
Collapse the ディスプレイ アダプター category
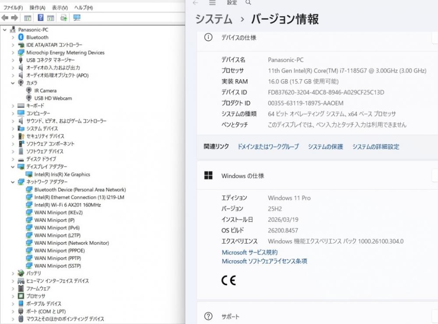pos(13,167)
